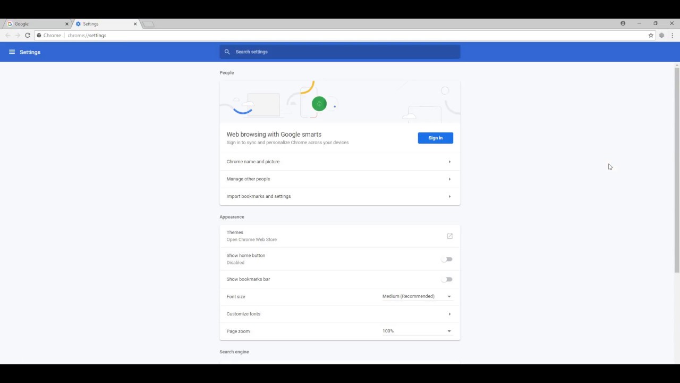Click the Search engine section heading
This screenshot has width=680, height=383.
click(234, 352)
